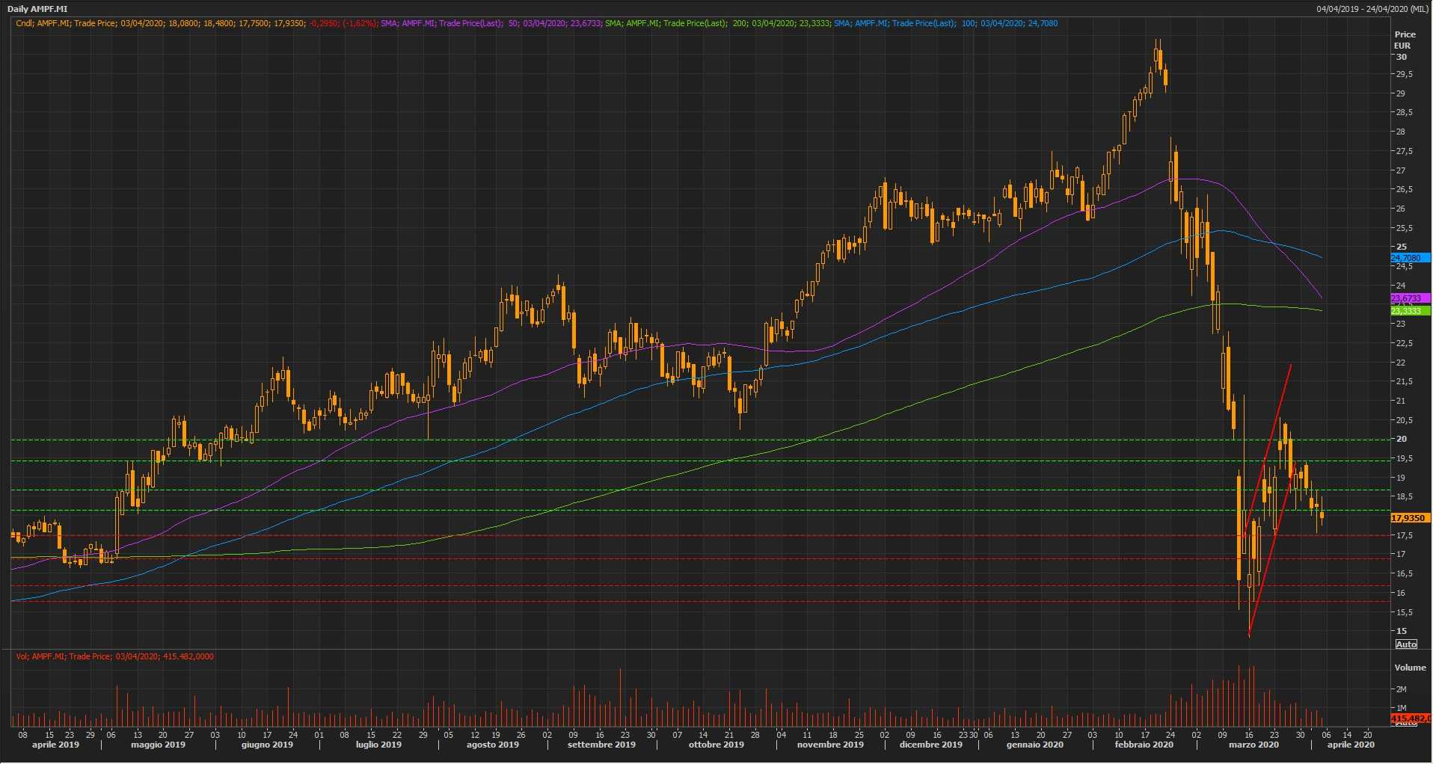Click the 'febbraio 2020' time axis label

pyautogui.click(x=1144, y=745)
